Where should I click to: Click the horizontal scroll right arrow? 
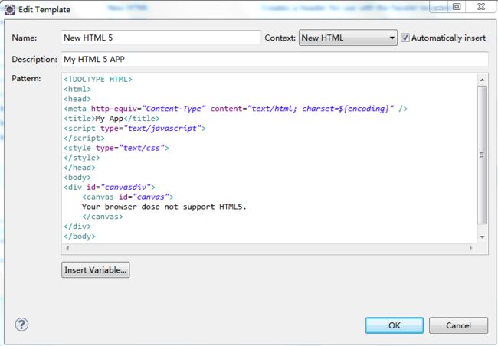click(470, 248)
